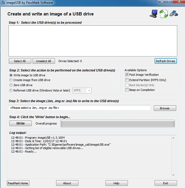Enable Beep on Completion checkbox
Screen dimensions: 185x188
(x=127, y=90)
